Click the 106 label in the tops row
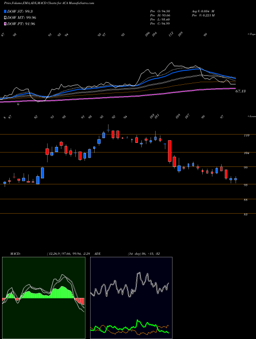This screenshot has width=256, height=339. (x=147, y=34)
